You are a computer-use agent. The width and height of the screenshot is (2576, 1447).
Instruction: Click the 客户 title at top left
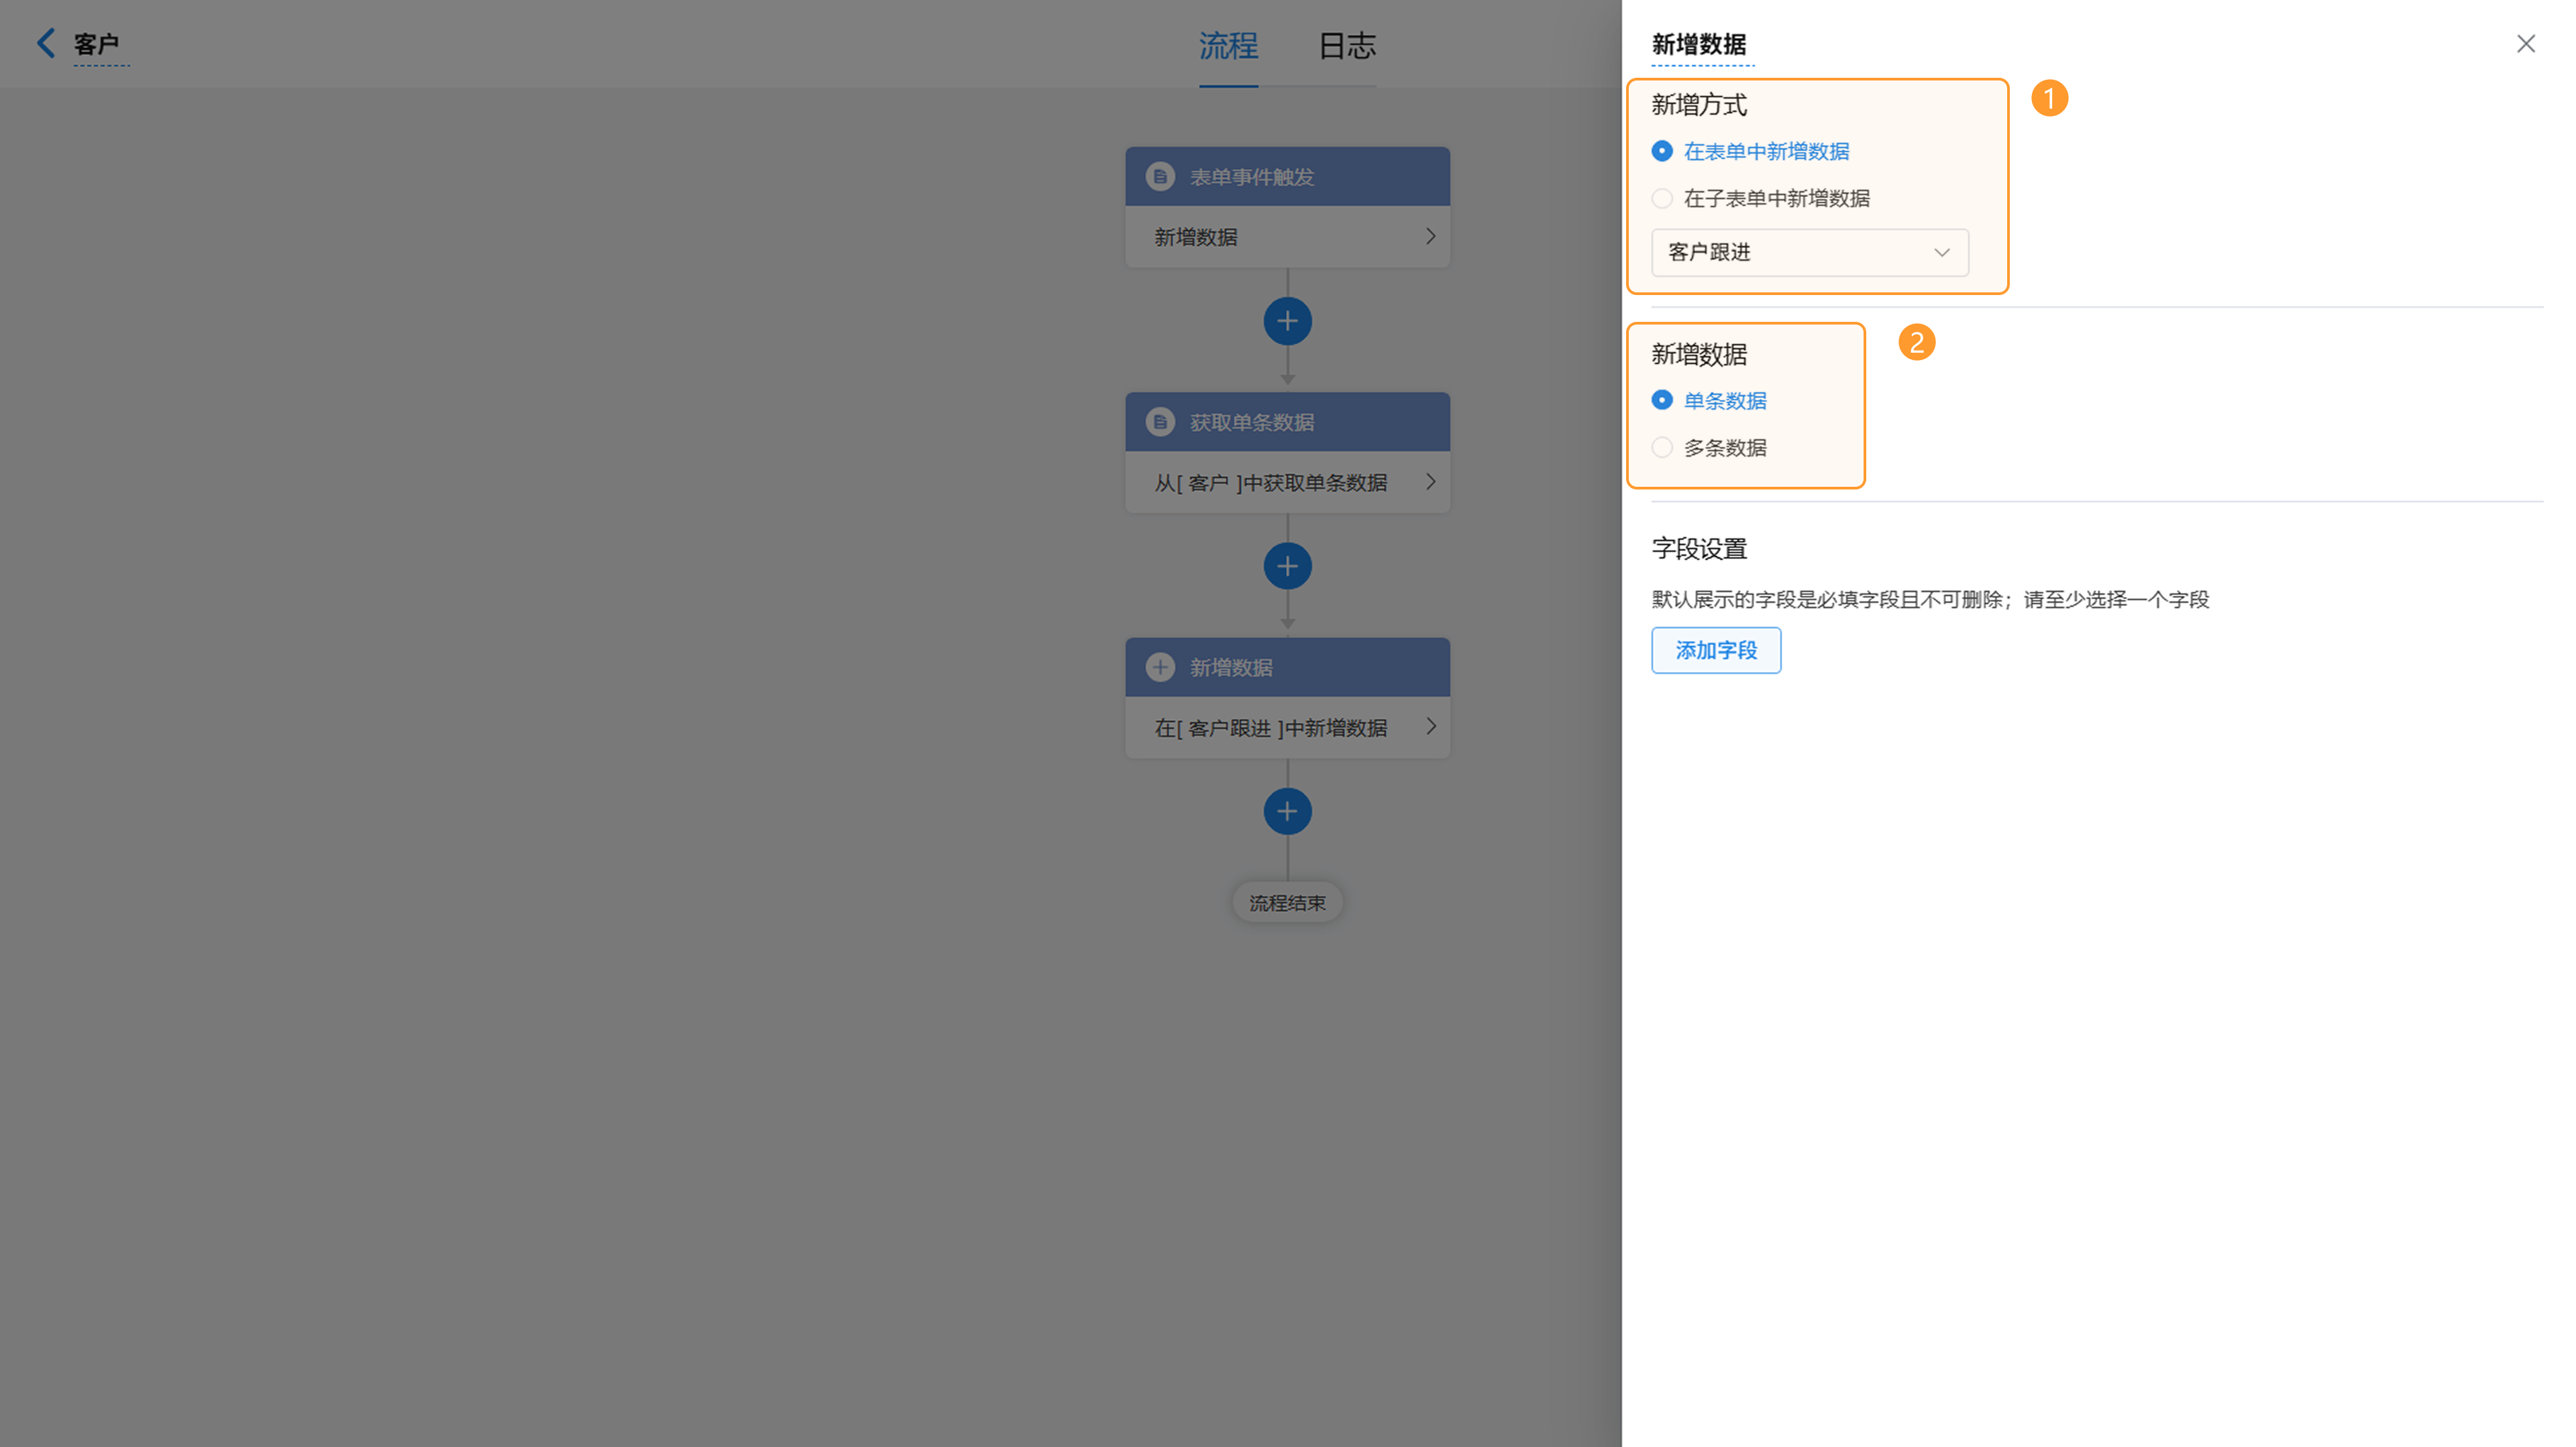click(96, 44)
